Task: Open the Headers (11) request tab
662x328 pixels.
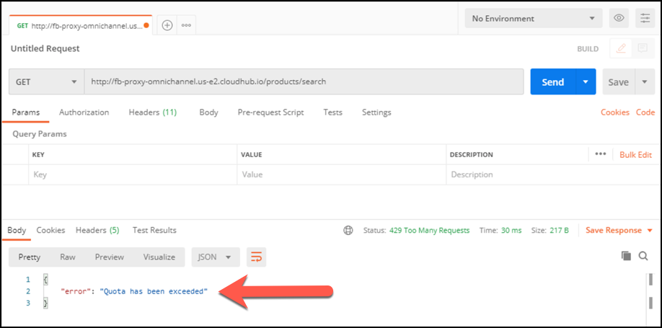Action: click(x=152, y=112)
